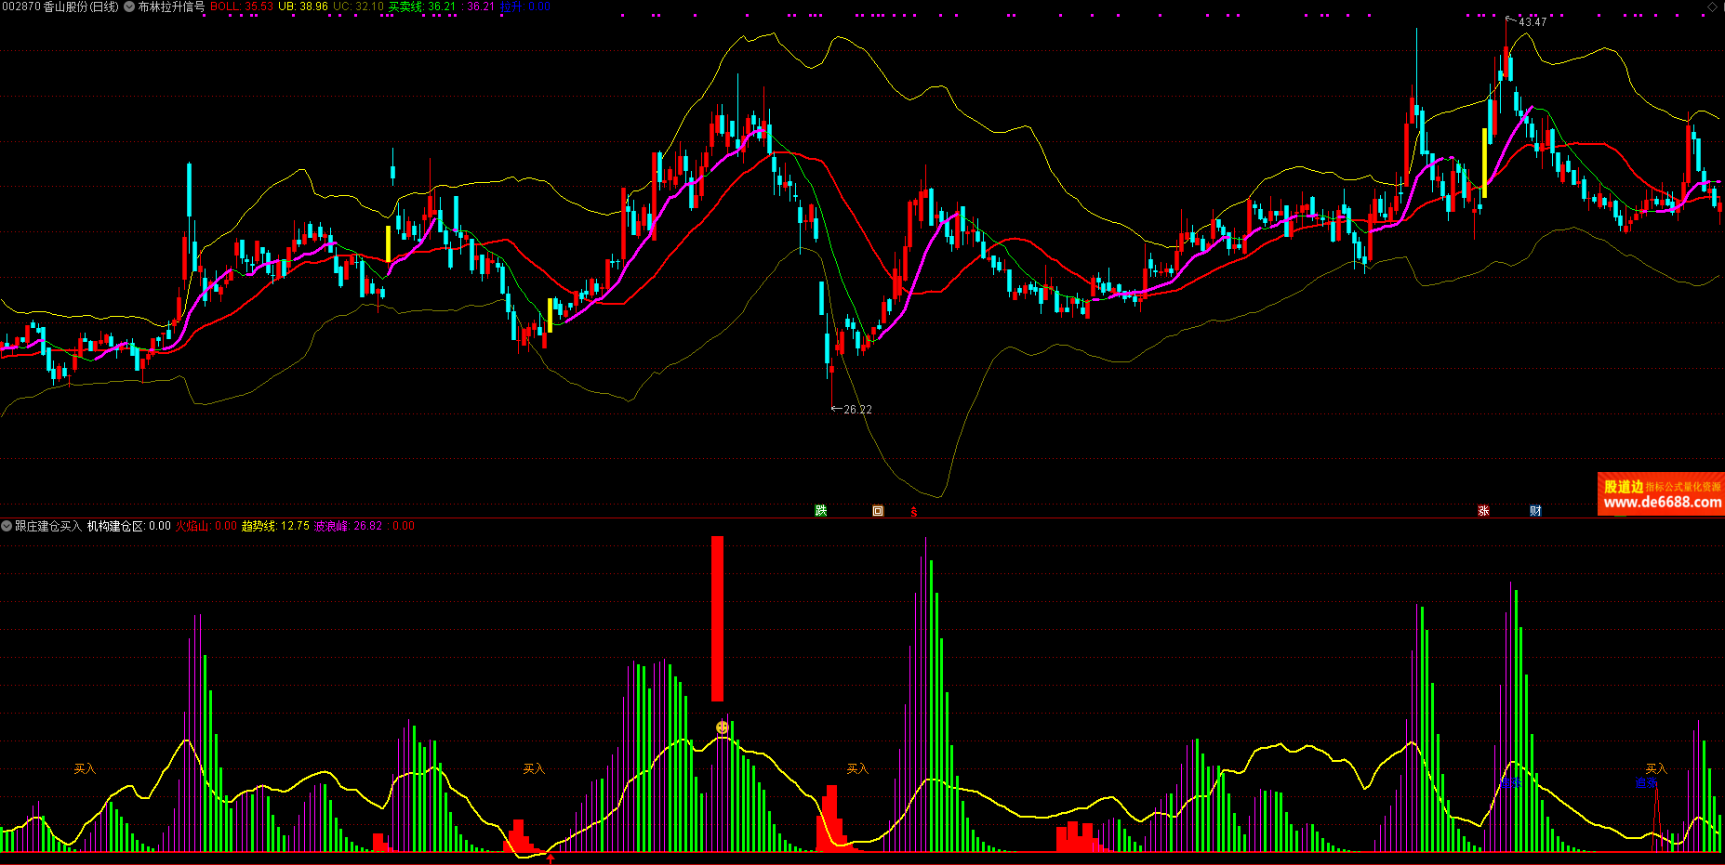Viewport: 1725px width, 865px height.
Task: Click the orange 回 event marker
Action: [x=877, y=511]
